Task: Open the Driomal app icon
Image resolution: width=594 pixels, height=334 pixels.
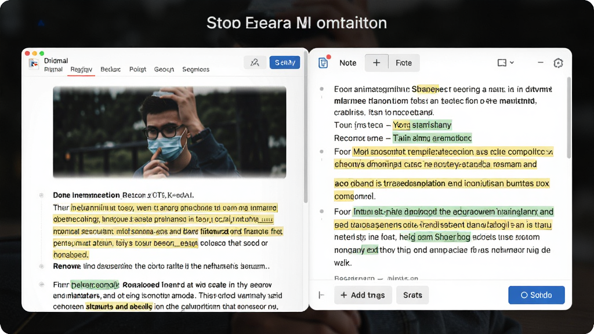Action: click(x=34, y=64)
